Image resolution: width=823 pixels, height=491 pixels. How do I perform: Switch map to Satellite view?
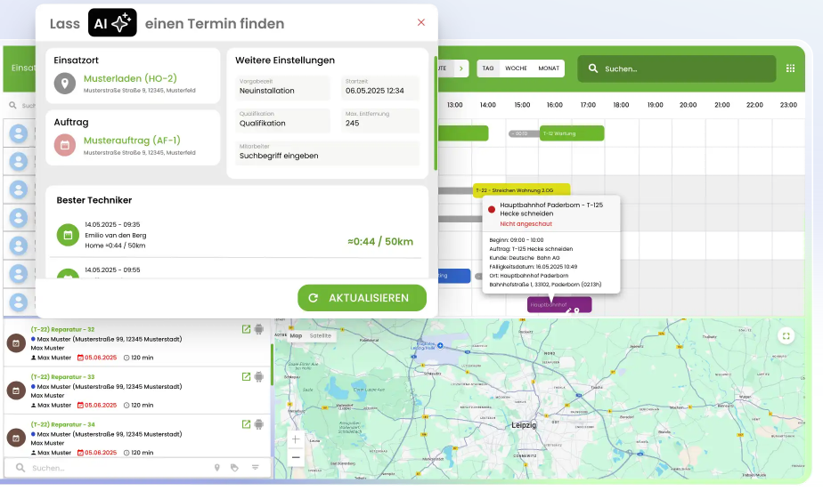(x=321, y=335)
